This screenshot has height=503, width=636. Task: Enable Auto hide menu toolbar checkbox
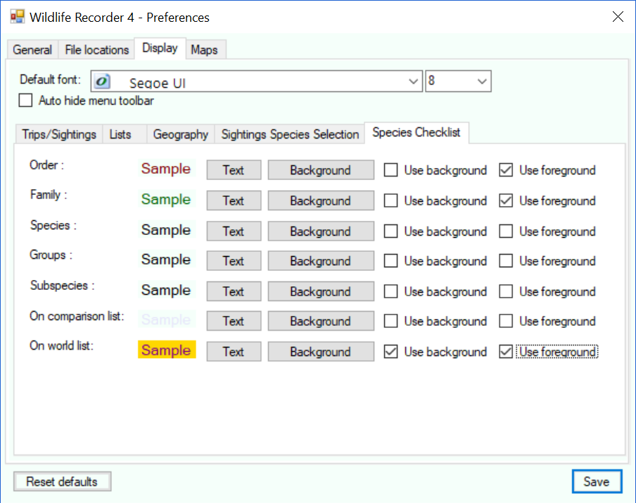(26, 101)
